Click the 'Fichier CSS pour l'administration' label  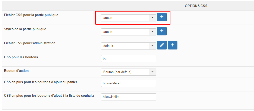[x=30, y=43]
